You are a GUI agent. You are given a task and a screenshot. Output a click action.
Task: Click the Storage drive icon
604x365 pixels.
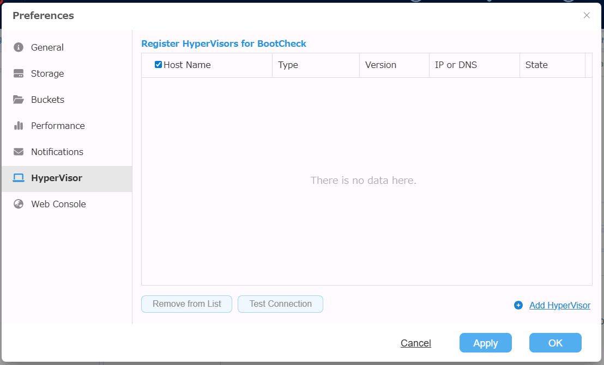point(19,73)
